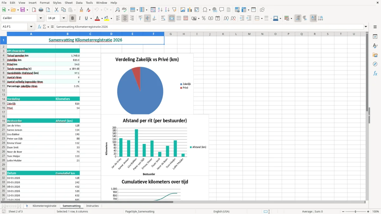Open the Sheet menu
Image resolution: width=381 pixels, height=214 pixels.
click(x=69, y=3)
